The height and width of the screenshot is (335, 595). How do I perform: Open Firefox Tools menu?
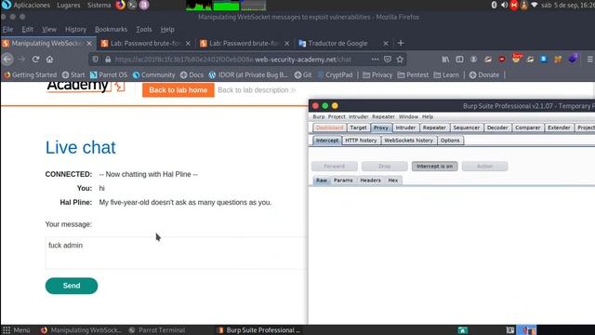coord(144,29)
